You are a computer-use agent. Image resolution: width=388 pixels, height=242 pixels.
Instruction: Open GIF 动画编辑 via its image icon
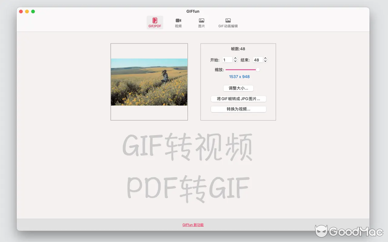coord(228,20)
